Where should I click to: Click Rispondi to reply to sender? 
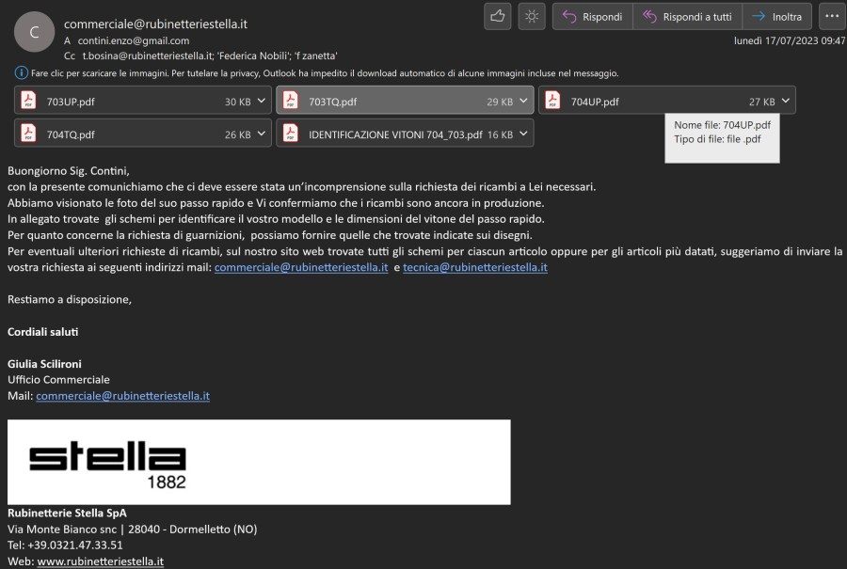pyautogui.click(x=592, y=17)
